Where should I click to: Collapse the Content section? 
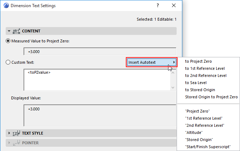pos(9,31)
